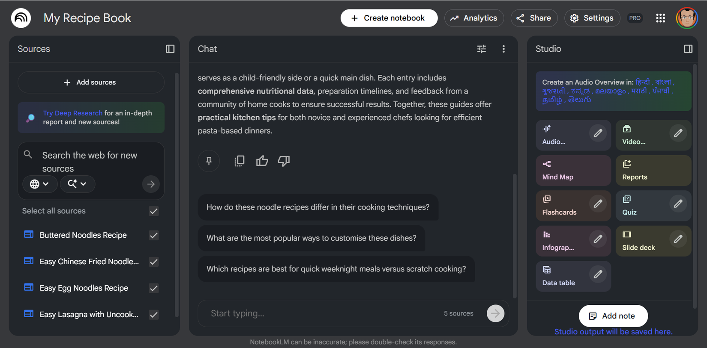Focus the Start typing chat input
This screenshot has height=348, width=707.
pos(321,313)
